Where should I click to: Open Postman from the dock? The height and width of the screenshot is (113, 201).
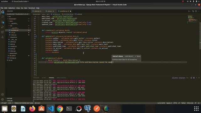pyautogui.click(x=97, y=109)
